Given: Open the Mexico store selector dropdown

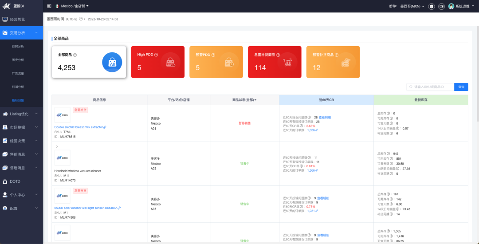Looking at the screenshot, I should [72, 6].
